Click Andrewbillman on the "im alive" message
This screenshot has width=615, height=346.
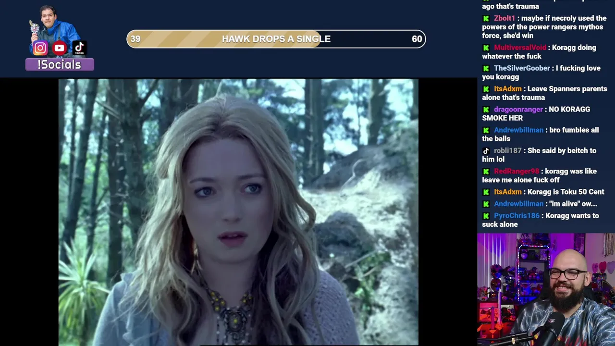[518, 204]
